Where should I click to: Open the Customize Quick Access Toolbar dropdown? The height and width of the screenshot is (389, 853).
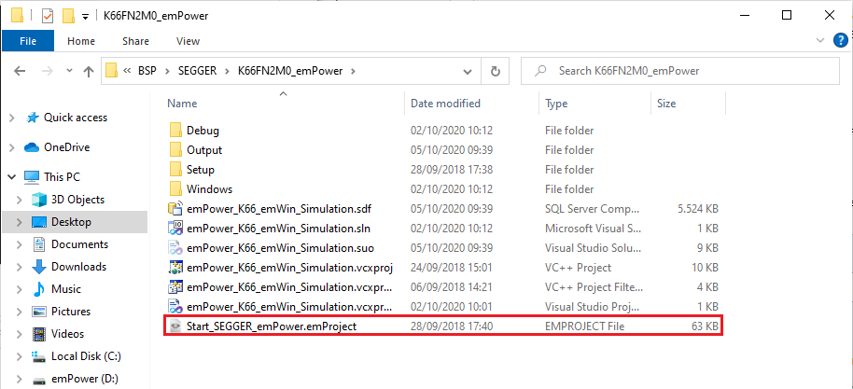tap(85, 16)
